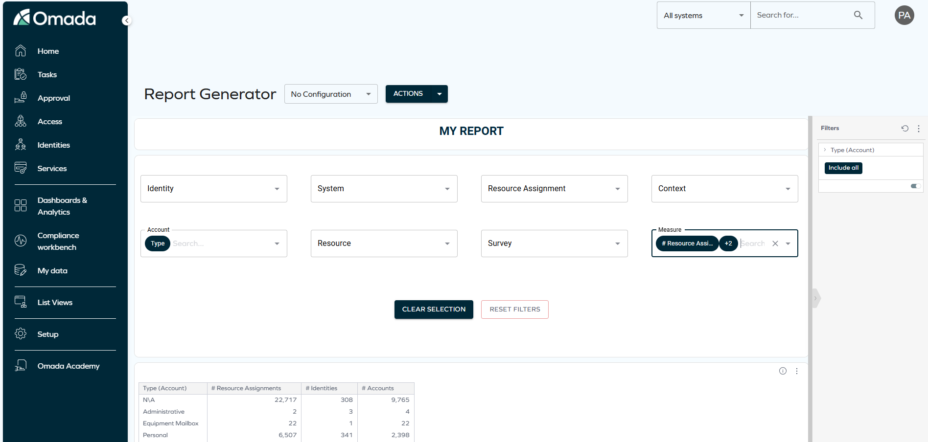This screenshot has height=442, width=928.
Task: Open the Compliance workbench
Action: 58,241
